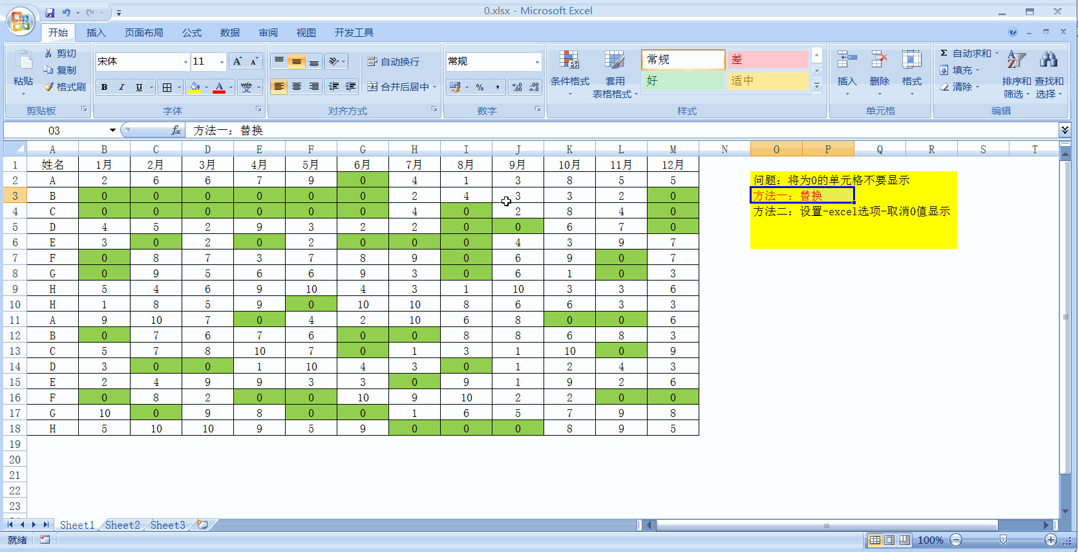Viewport: 1078px width, 552px height.
Task: Click the comma style icon
Action: pos(497,87)
